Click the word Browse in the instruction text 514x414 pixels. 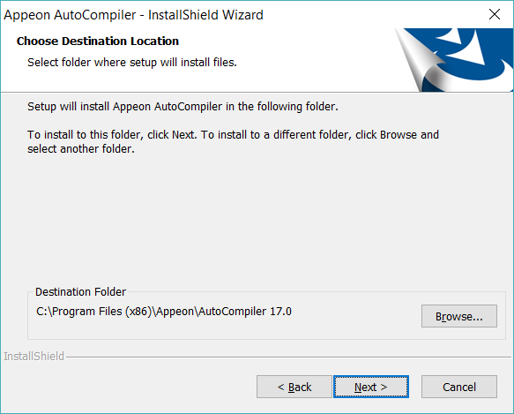click(x=399, y=134)
